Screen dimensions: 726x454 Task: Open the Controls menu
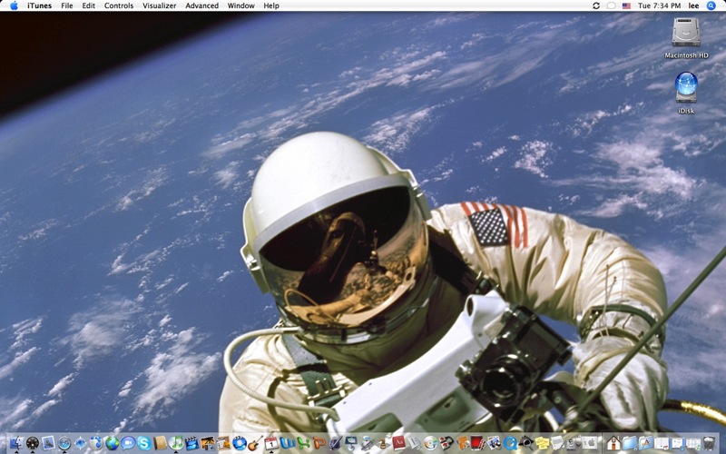(119, 5)
